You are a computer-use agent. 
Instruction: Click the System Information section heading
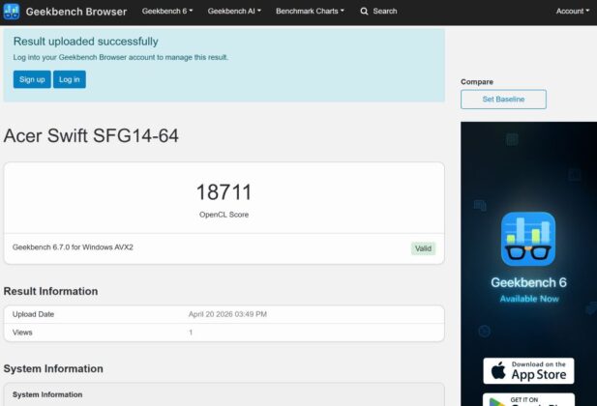click(53, 368)
